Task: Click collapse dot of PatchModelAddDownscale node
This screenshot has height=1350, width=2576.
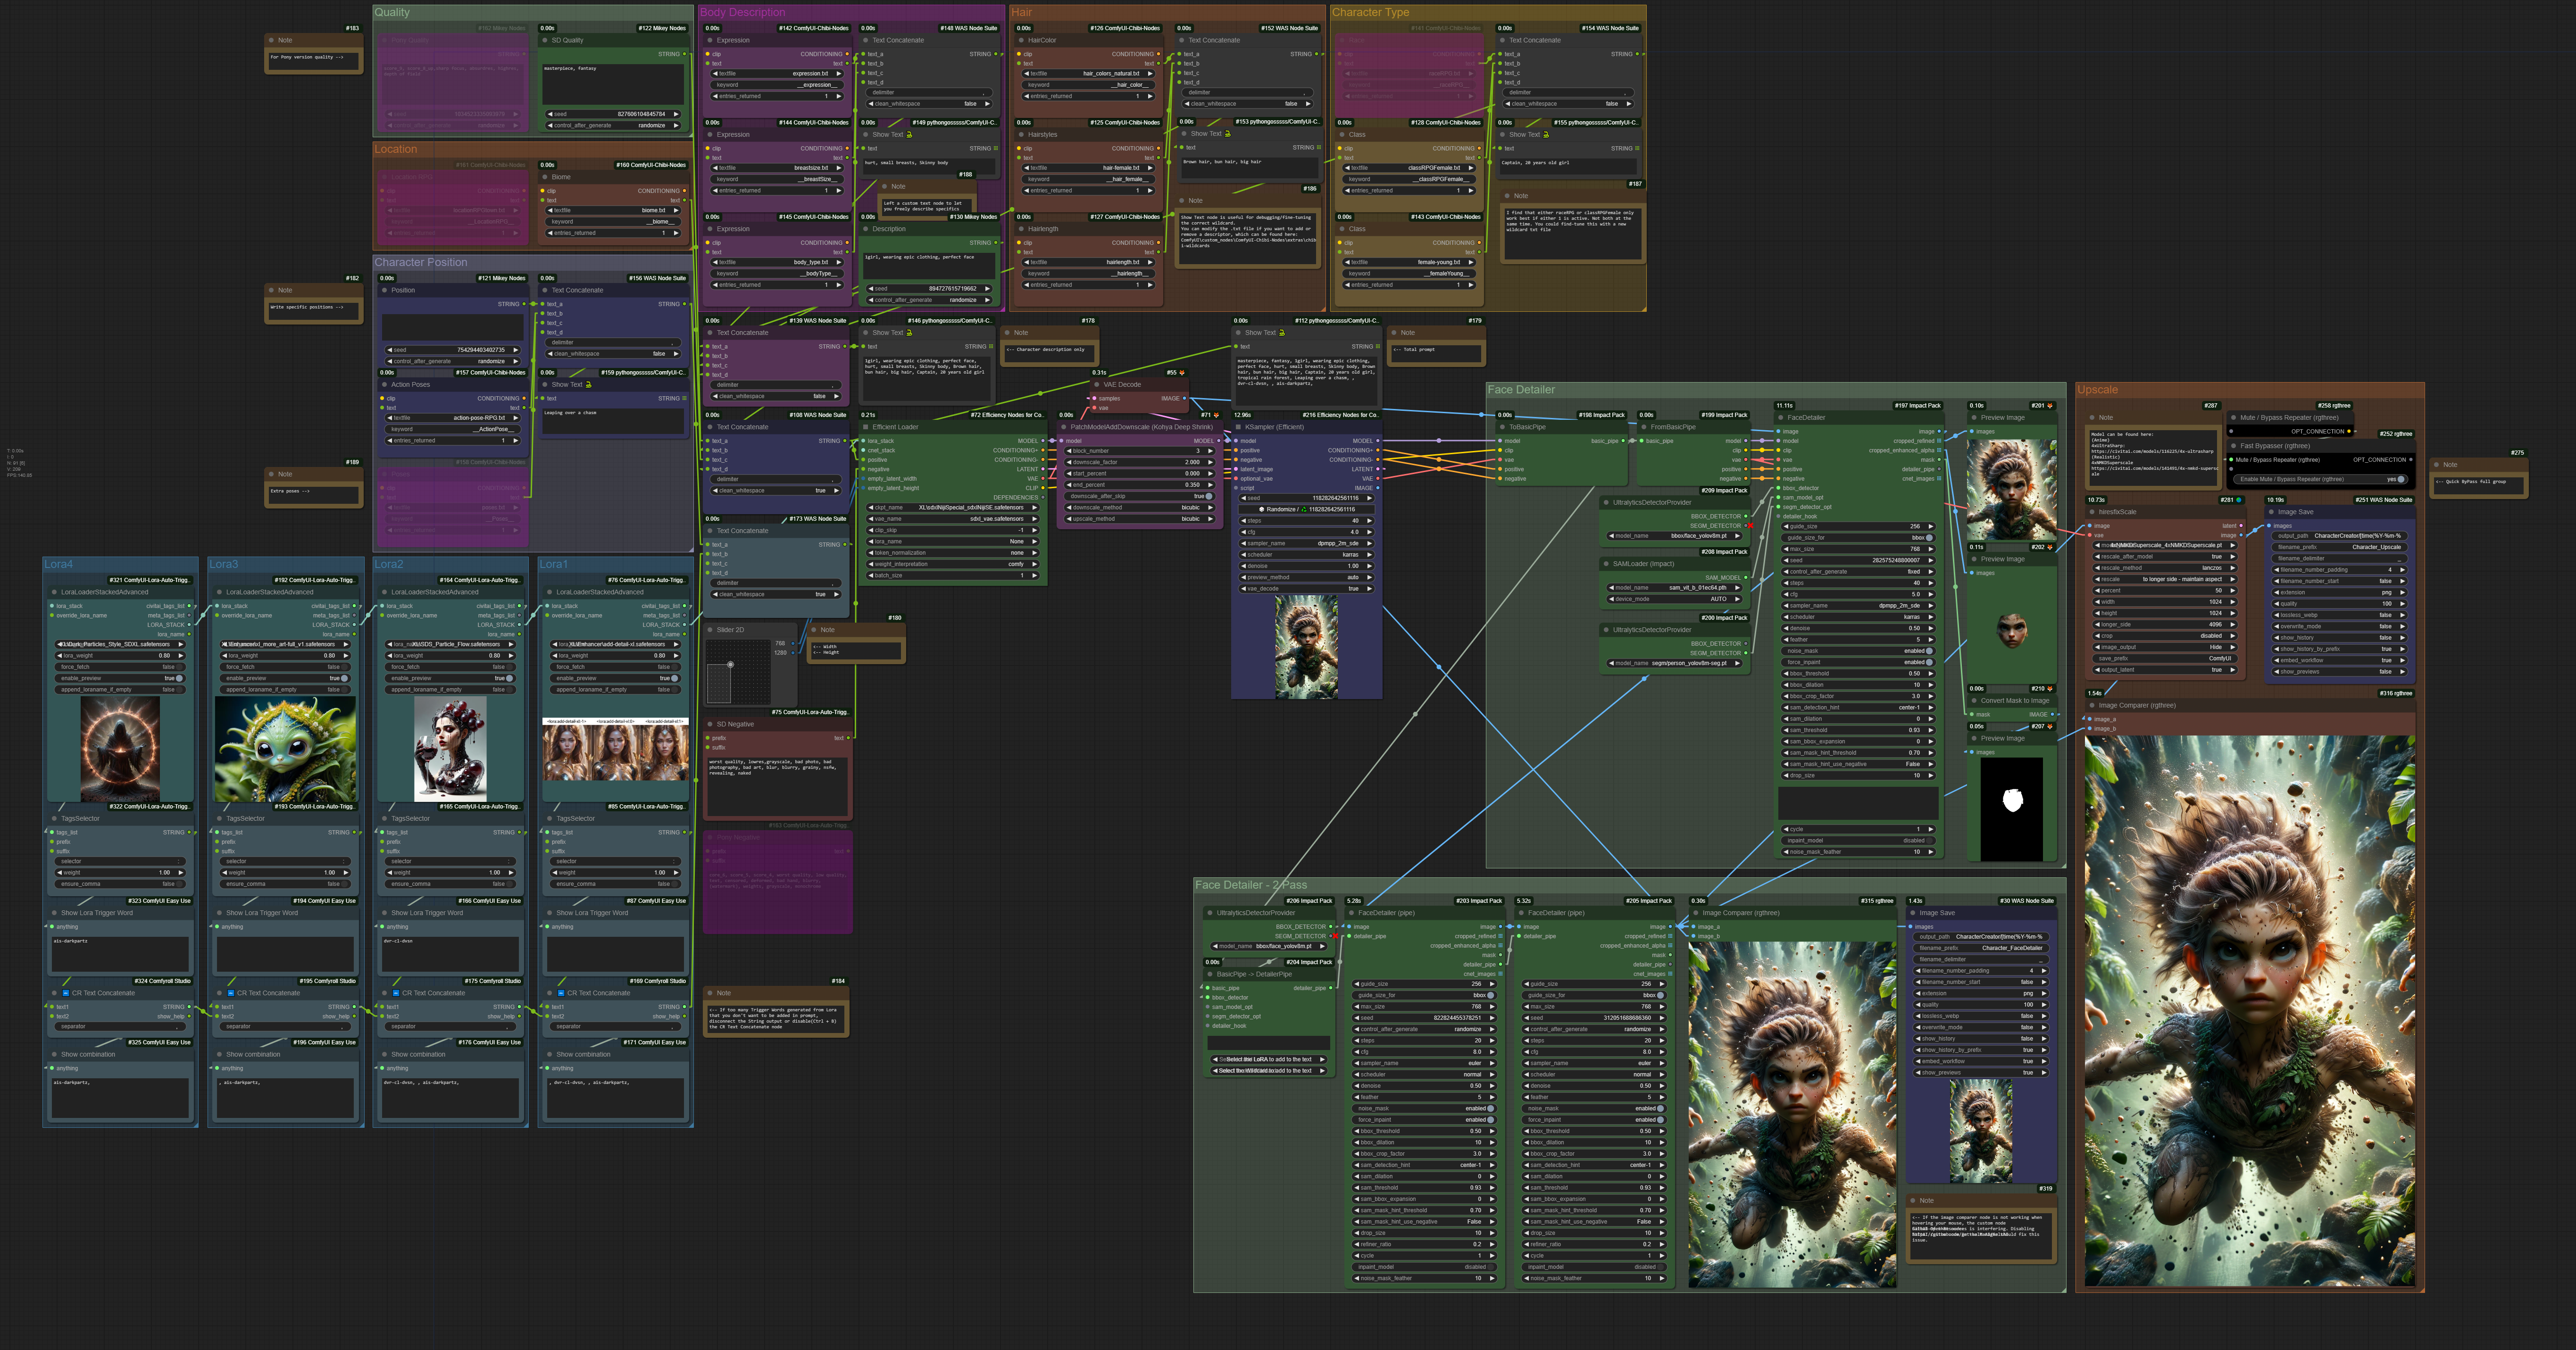Action: [1064, 427]
